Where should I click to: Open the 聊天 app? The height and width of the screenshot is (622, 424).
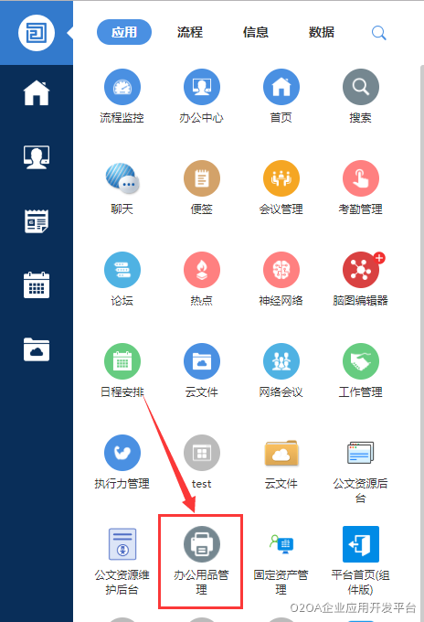point(122,188)
